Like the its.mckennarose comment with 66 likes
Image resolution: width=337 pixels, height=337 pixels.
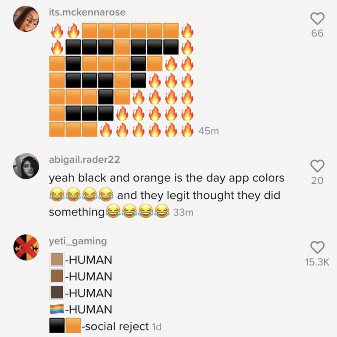click(317, 18)
